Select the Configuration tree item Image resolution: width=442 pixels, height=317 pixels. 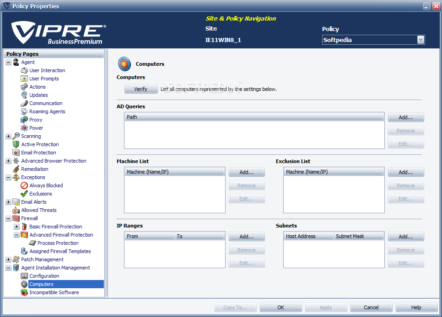(x=44, y=276)
